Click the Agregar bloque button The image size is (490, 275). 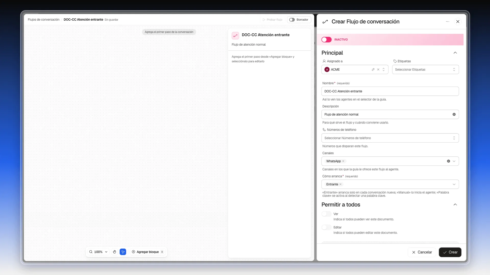point(148,252)
